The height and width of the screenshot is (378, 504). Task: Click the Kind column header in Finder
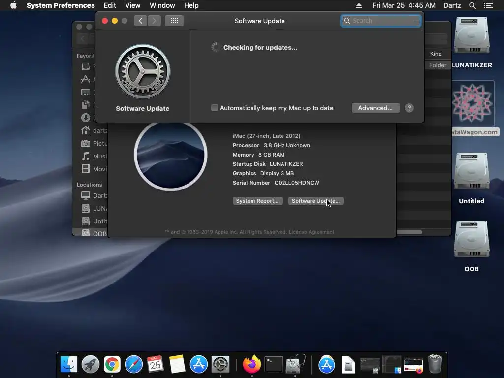(436, 54)
